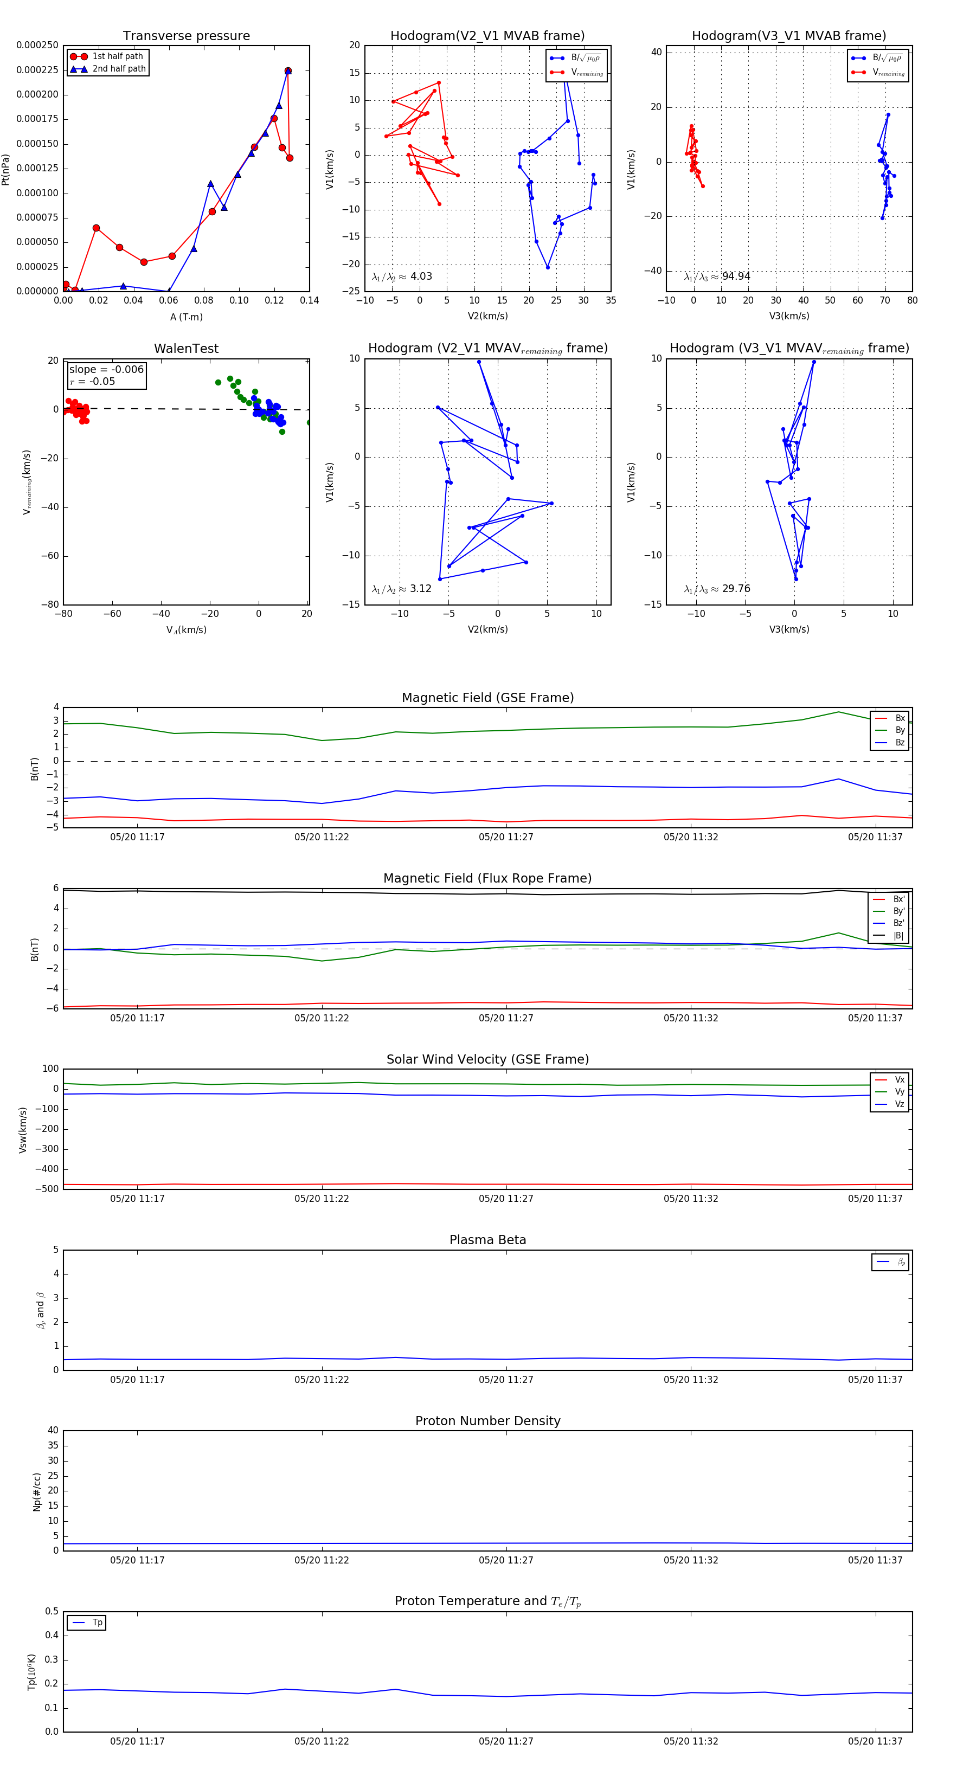
Task: Click '05/20 11:27' tick under Plasma Beta plot
Action: click(506, 1379)
